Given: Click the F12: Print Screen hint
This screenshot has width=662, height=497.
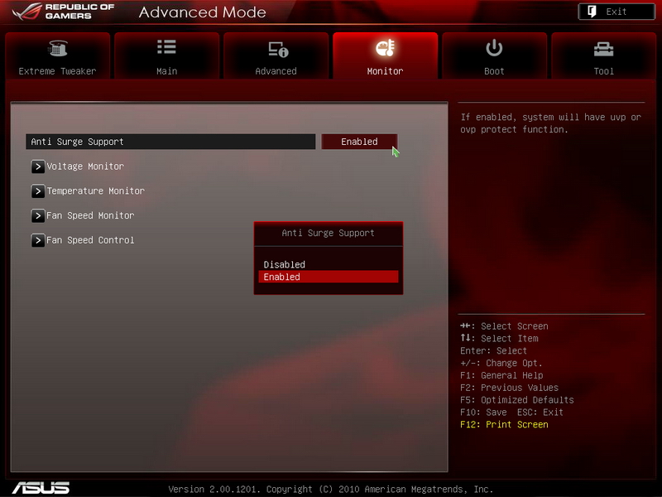Looking at the screenshot, I should point(504,424).
